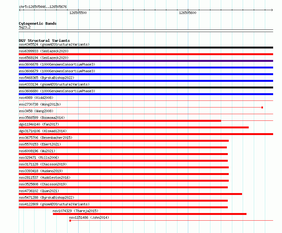Click the red bar of dgv1194n140 Fan2017

point(134,127)
